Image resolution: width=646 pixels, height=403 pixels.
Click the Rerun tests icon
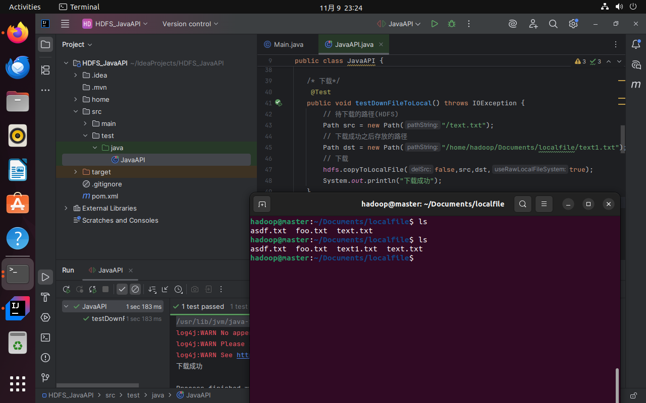tap(66, 289)
